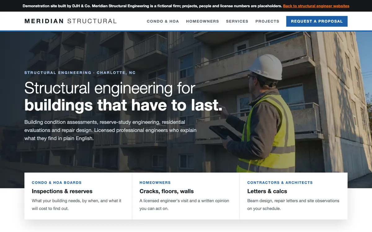
Task: Click 'What your building needs' description text
Action: point(77,204)
